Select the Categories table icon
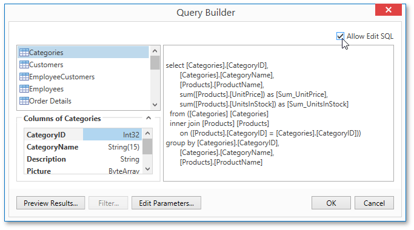Image resolution: width=414 pixels, height=230 pixels. point(24,53)
